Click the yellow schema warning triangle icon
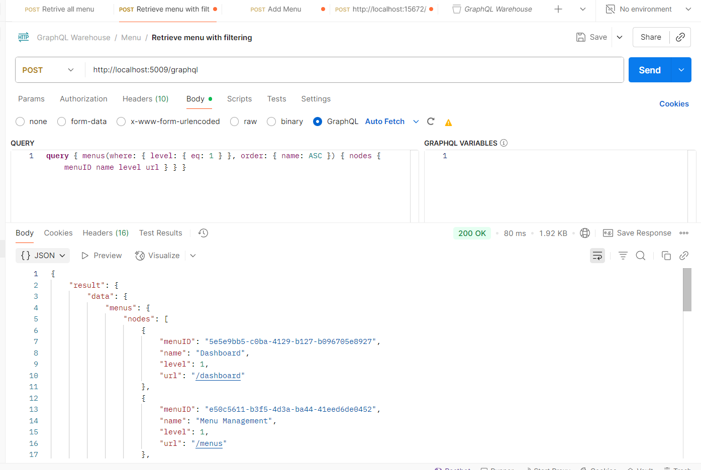The width and height of the screenshot is (701, 470). pos(448,123)
